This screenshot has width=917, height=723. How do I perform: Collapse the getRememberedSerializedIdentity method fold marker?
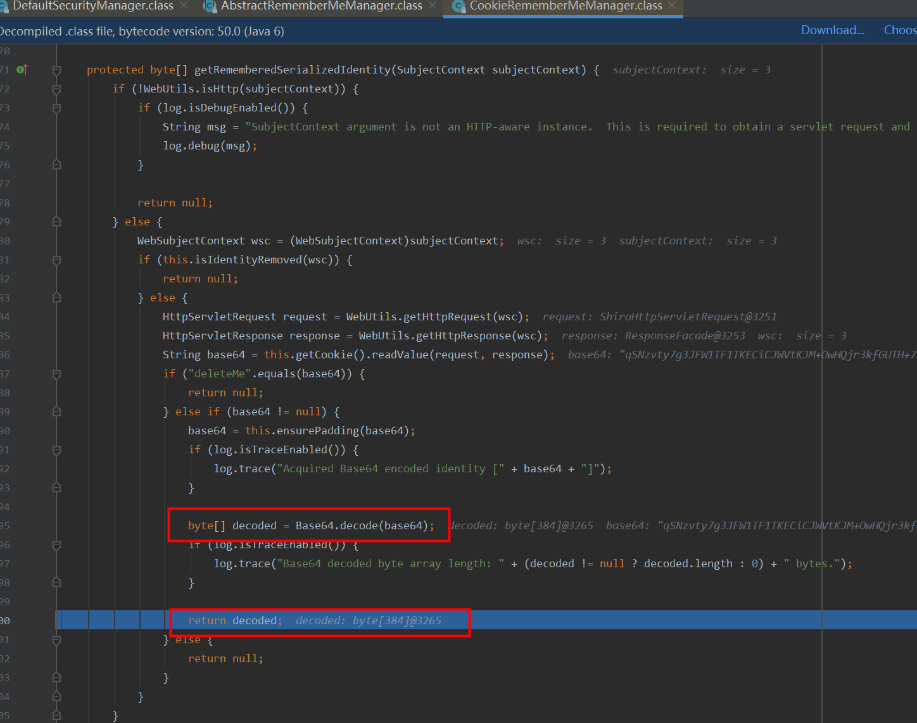[x=56, y=70]
